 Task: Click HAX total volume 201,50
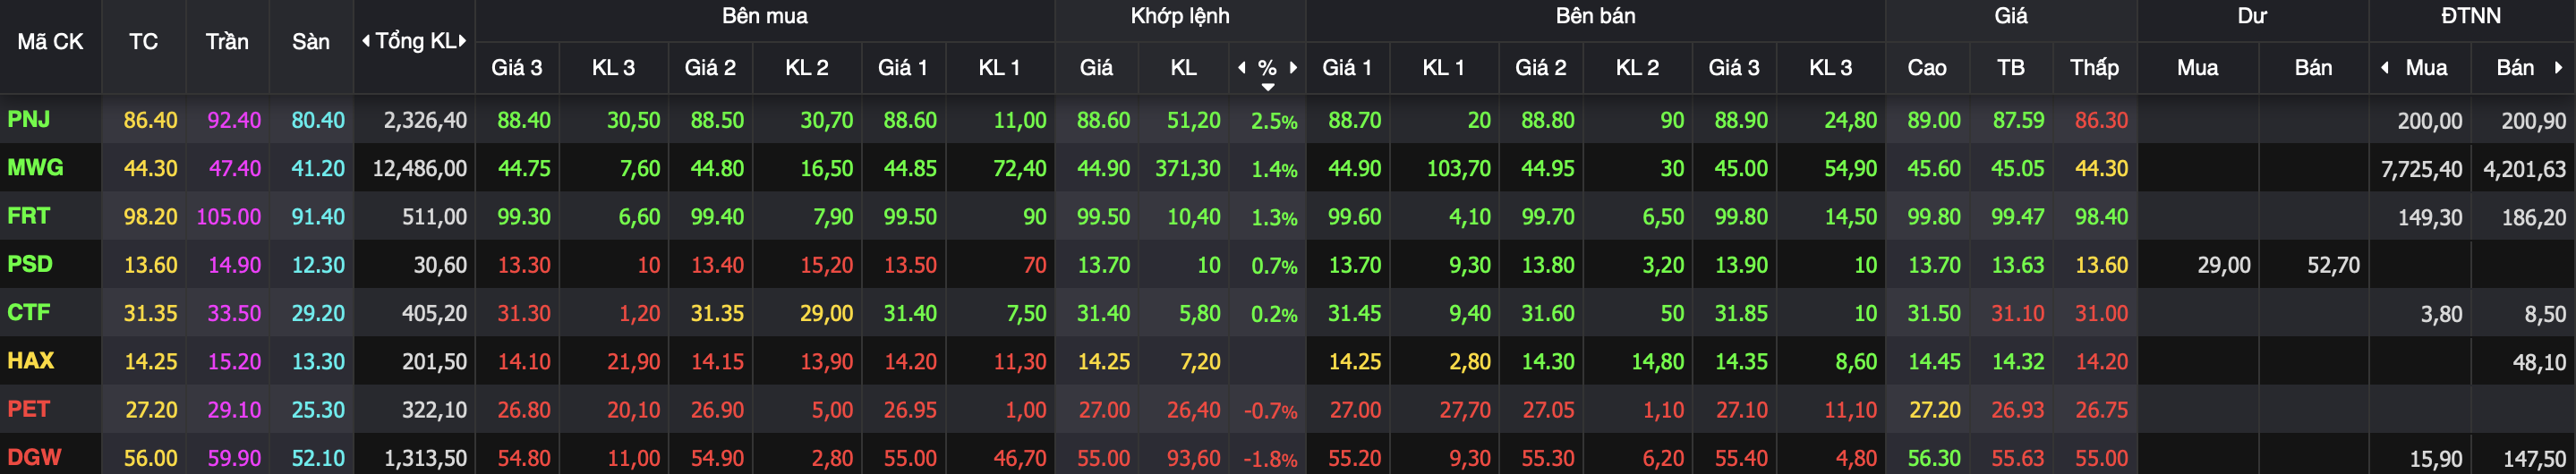[x=434, y=362]
